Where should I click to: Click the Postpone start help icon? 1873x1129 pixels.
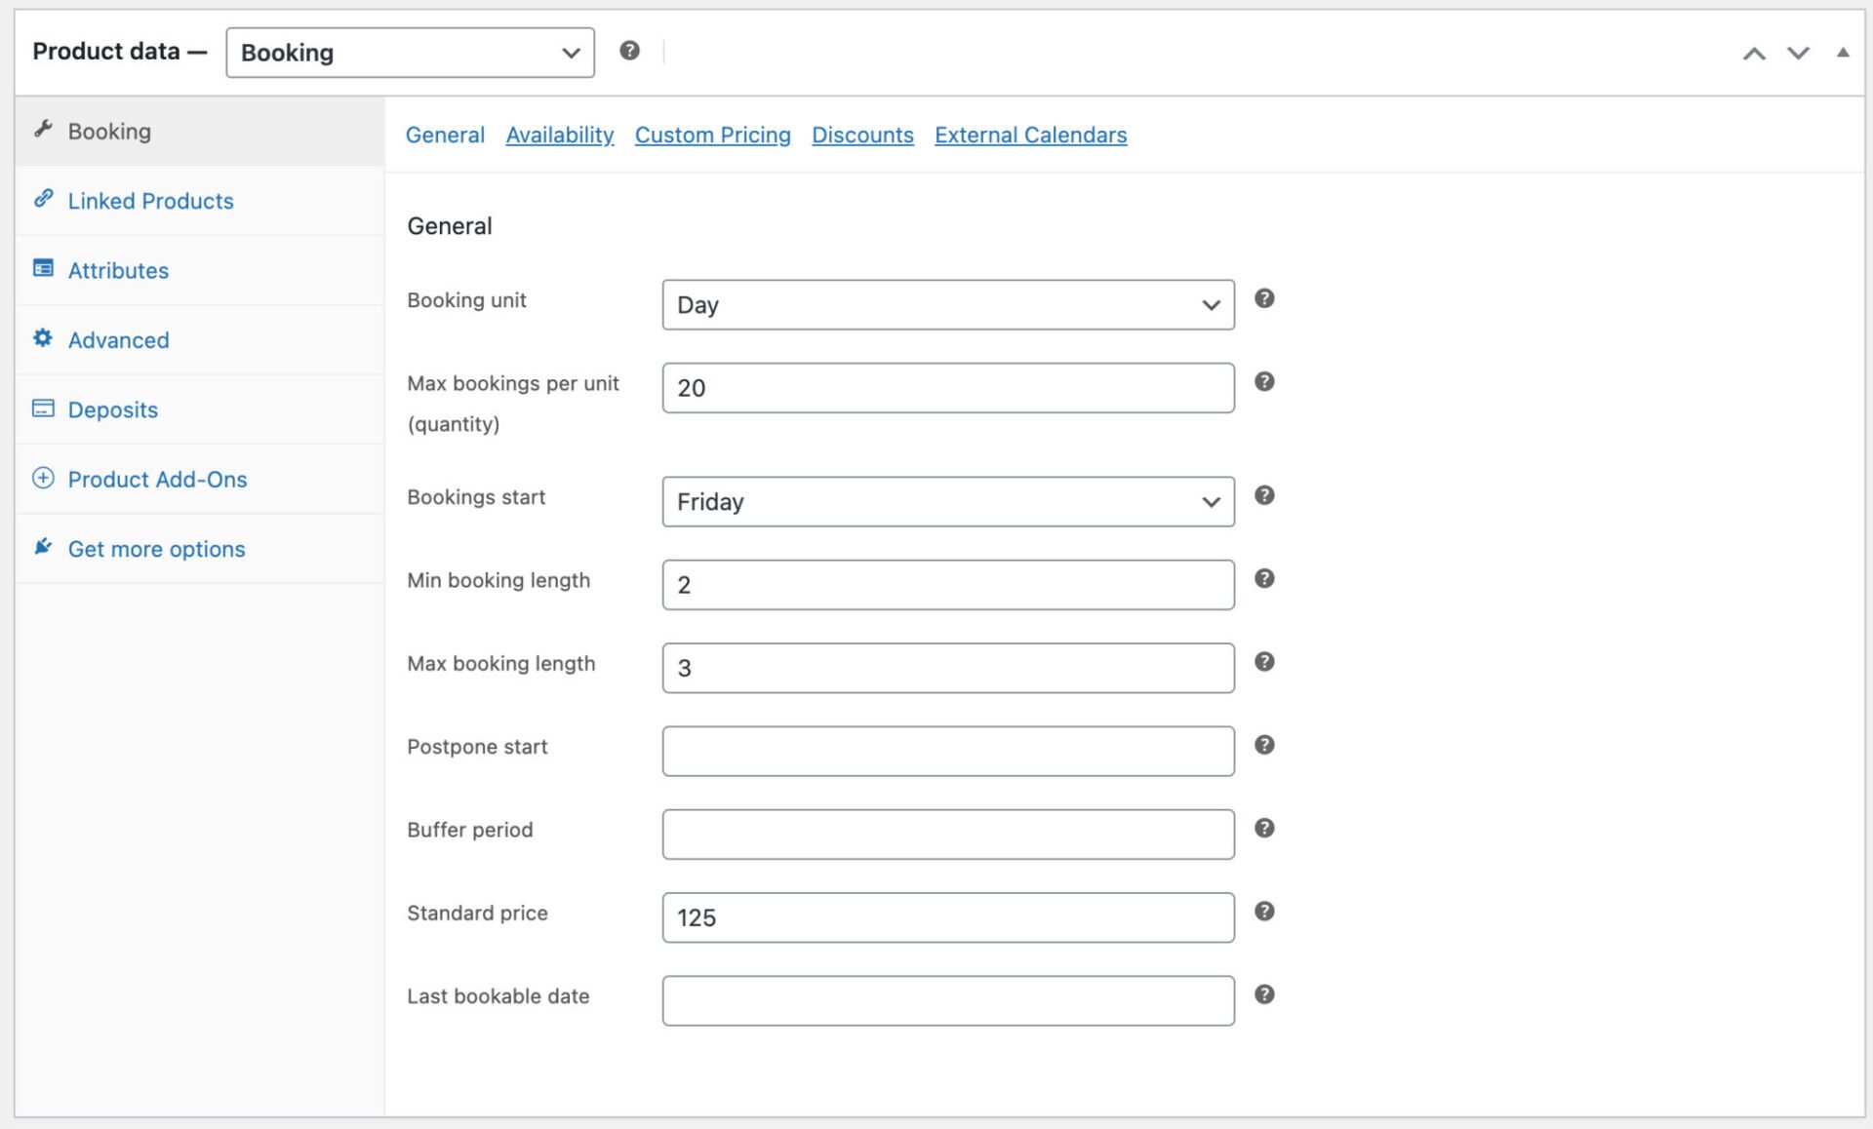(x=1264, y=745)
